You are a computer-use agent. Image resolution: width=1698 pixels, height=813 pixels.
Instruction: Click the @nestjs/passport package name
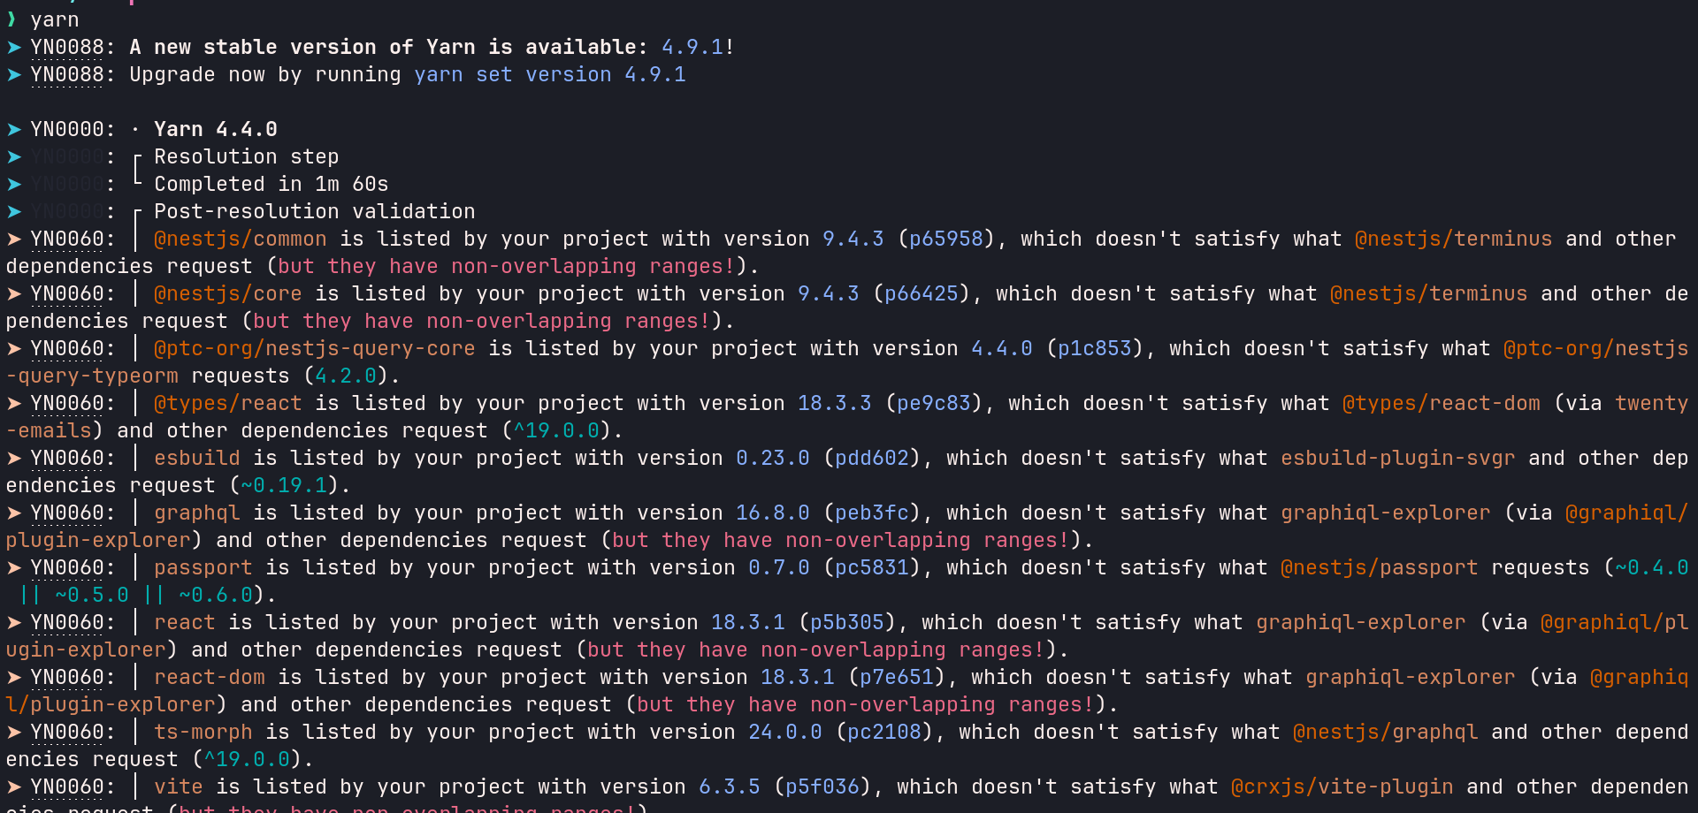(x=1380, y=567)
